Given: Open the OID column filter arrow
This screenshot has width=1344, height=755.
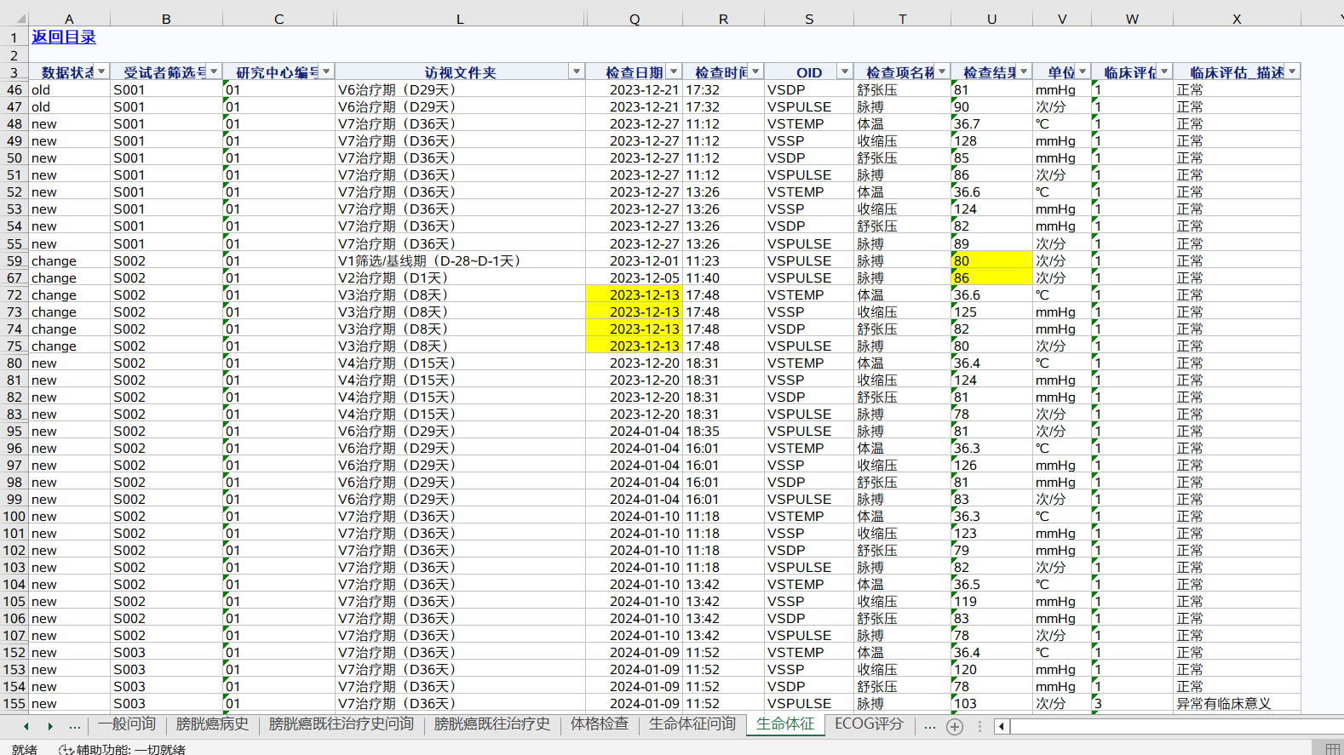Looking at the screenshot, I should (844, 72).
